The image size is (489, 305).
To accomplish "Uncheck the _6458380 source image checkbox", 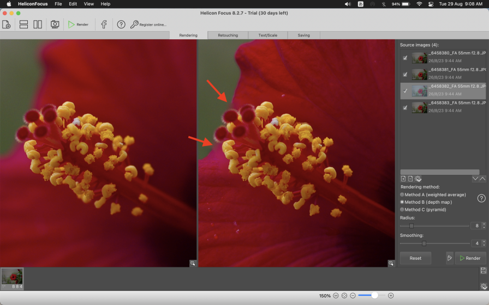I will [405, 58].
